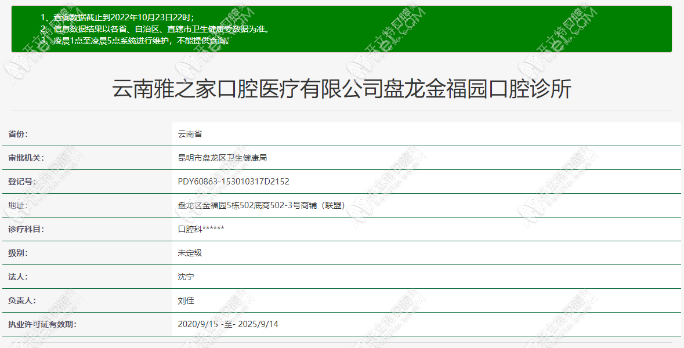Select the value 昆明市盘龙区卫生健康局
684x348 pixels.
[222, 158]
